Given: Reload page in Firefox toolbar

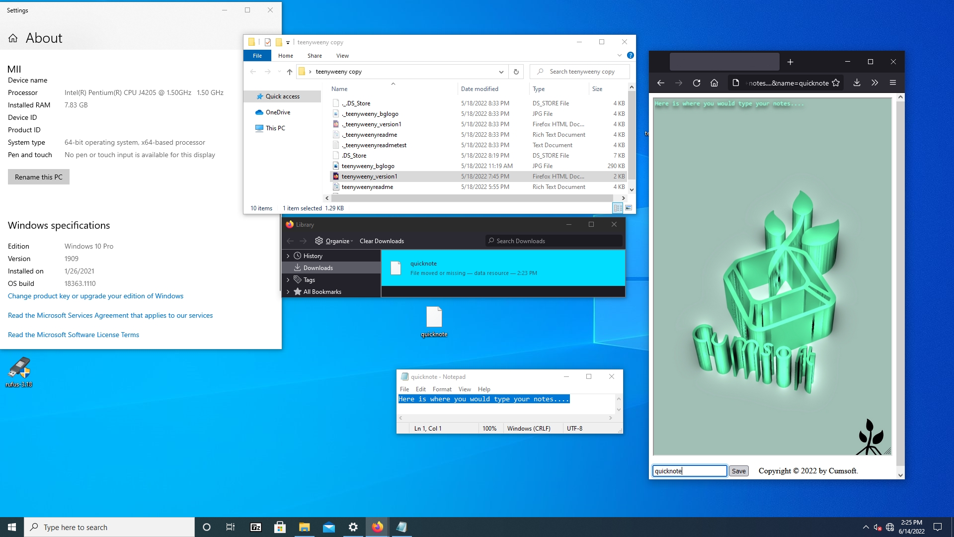Looking at the screenshot, I should point(697,83).
